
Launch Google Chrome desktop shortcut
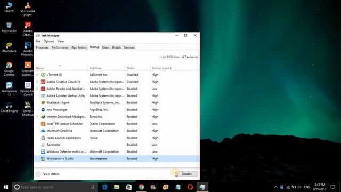[x=9, y=69]
